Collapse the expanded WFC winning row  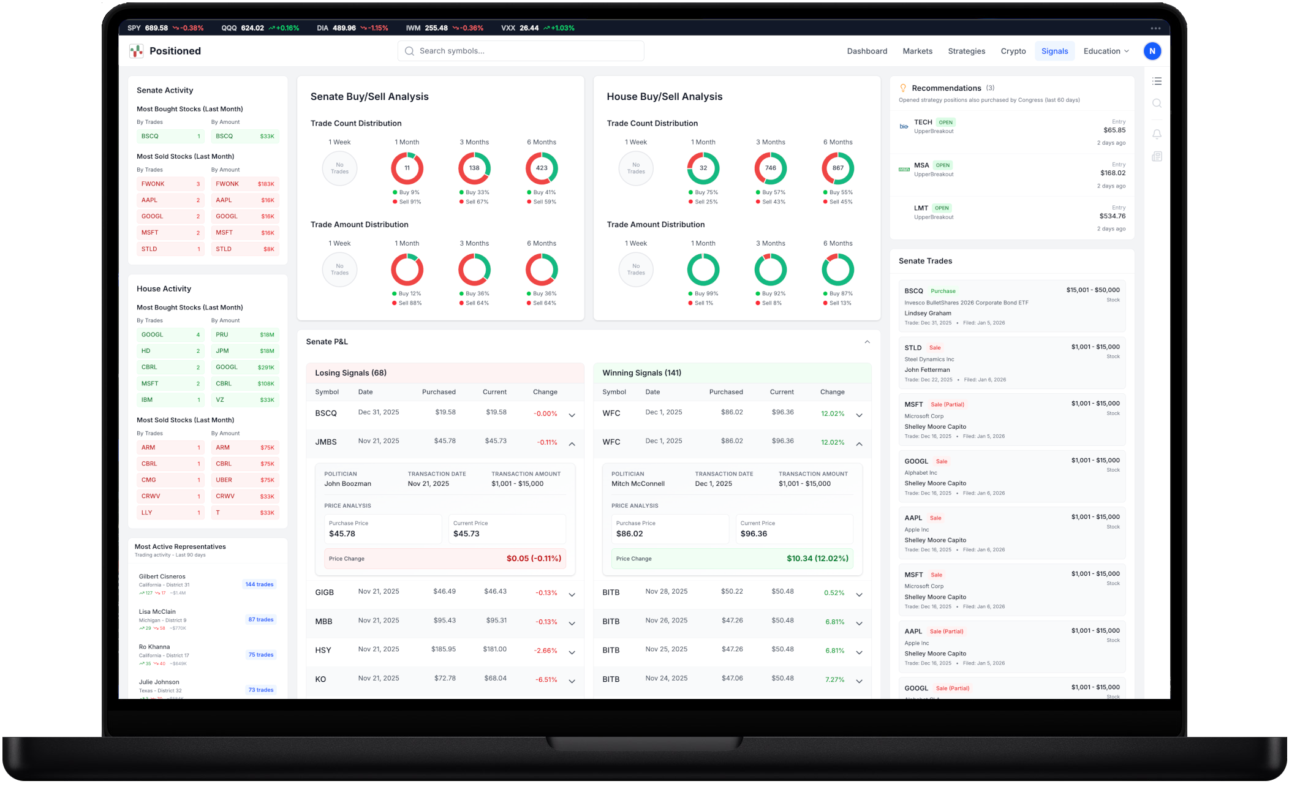coord(859,444)
